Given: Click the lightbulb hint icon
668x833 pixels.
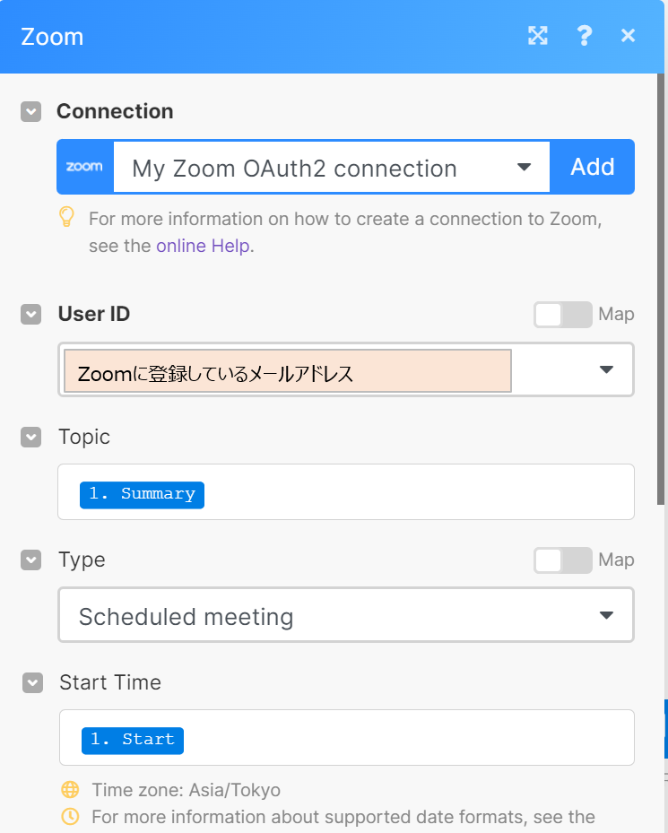Looking at the screenshot, I should pyautogui.click(x=66, y=217).
